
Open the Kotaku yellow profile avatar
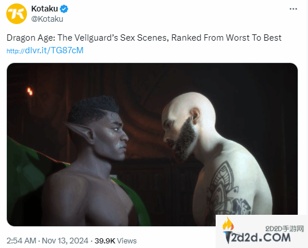[17, 14]
